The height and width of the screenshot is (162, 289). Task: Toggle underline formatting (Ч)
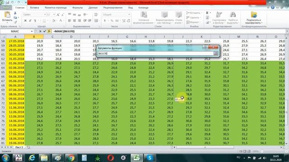pos(35,21)
